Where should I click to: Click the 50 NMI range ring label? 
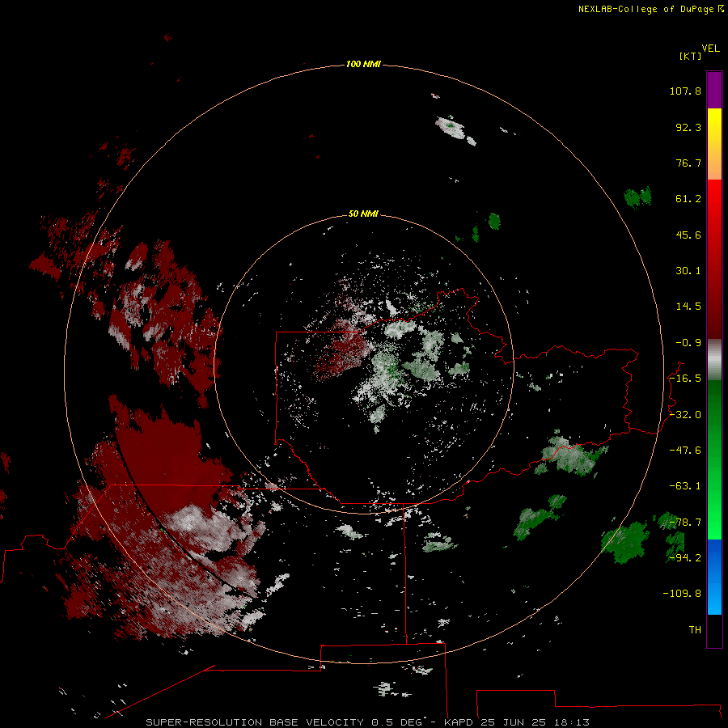tap(363, 214)
